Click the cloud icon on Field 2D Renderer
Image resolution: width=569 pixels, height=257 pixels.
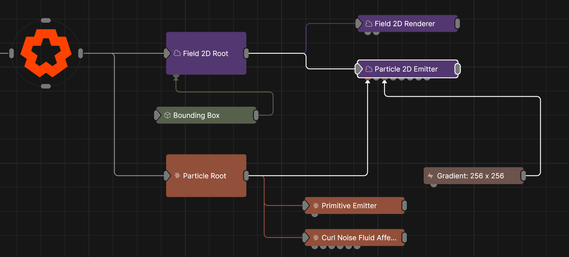point(369,23)
